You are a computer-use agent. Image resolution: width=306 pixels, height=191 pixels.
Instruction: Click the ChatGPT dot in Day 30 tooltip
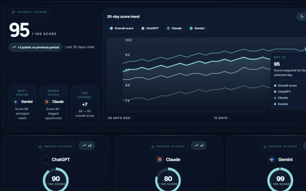pyautogui.click(x=275, y=92)
